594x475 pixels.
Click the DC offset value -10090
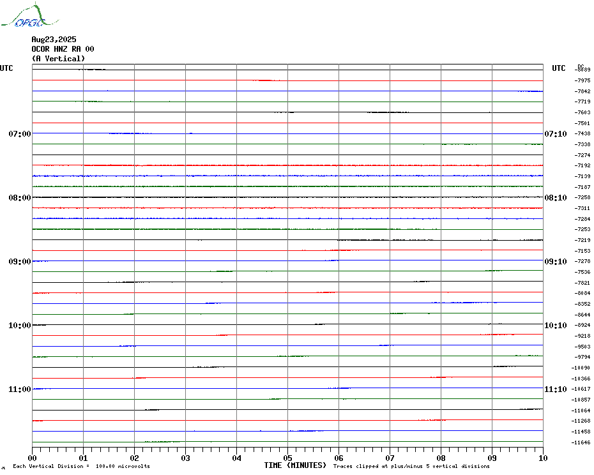pyautogui.click(x=581, y=368)
